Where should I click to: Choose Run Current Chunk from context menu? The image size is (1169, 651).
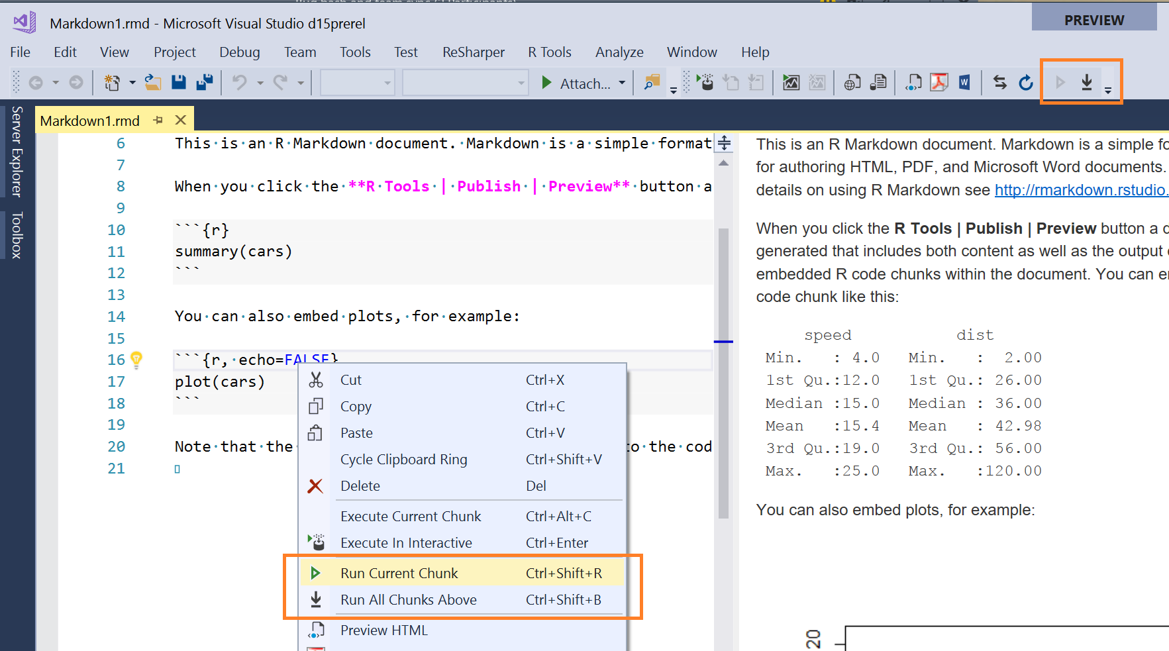[x=399, y=573]
